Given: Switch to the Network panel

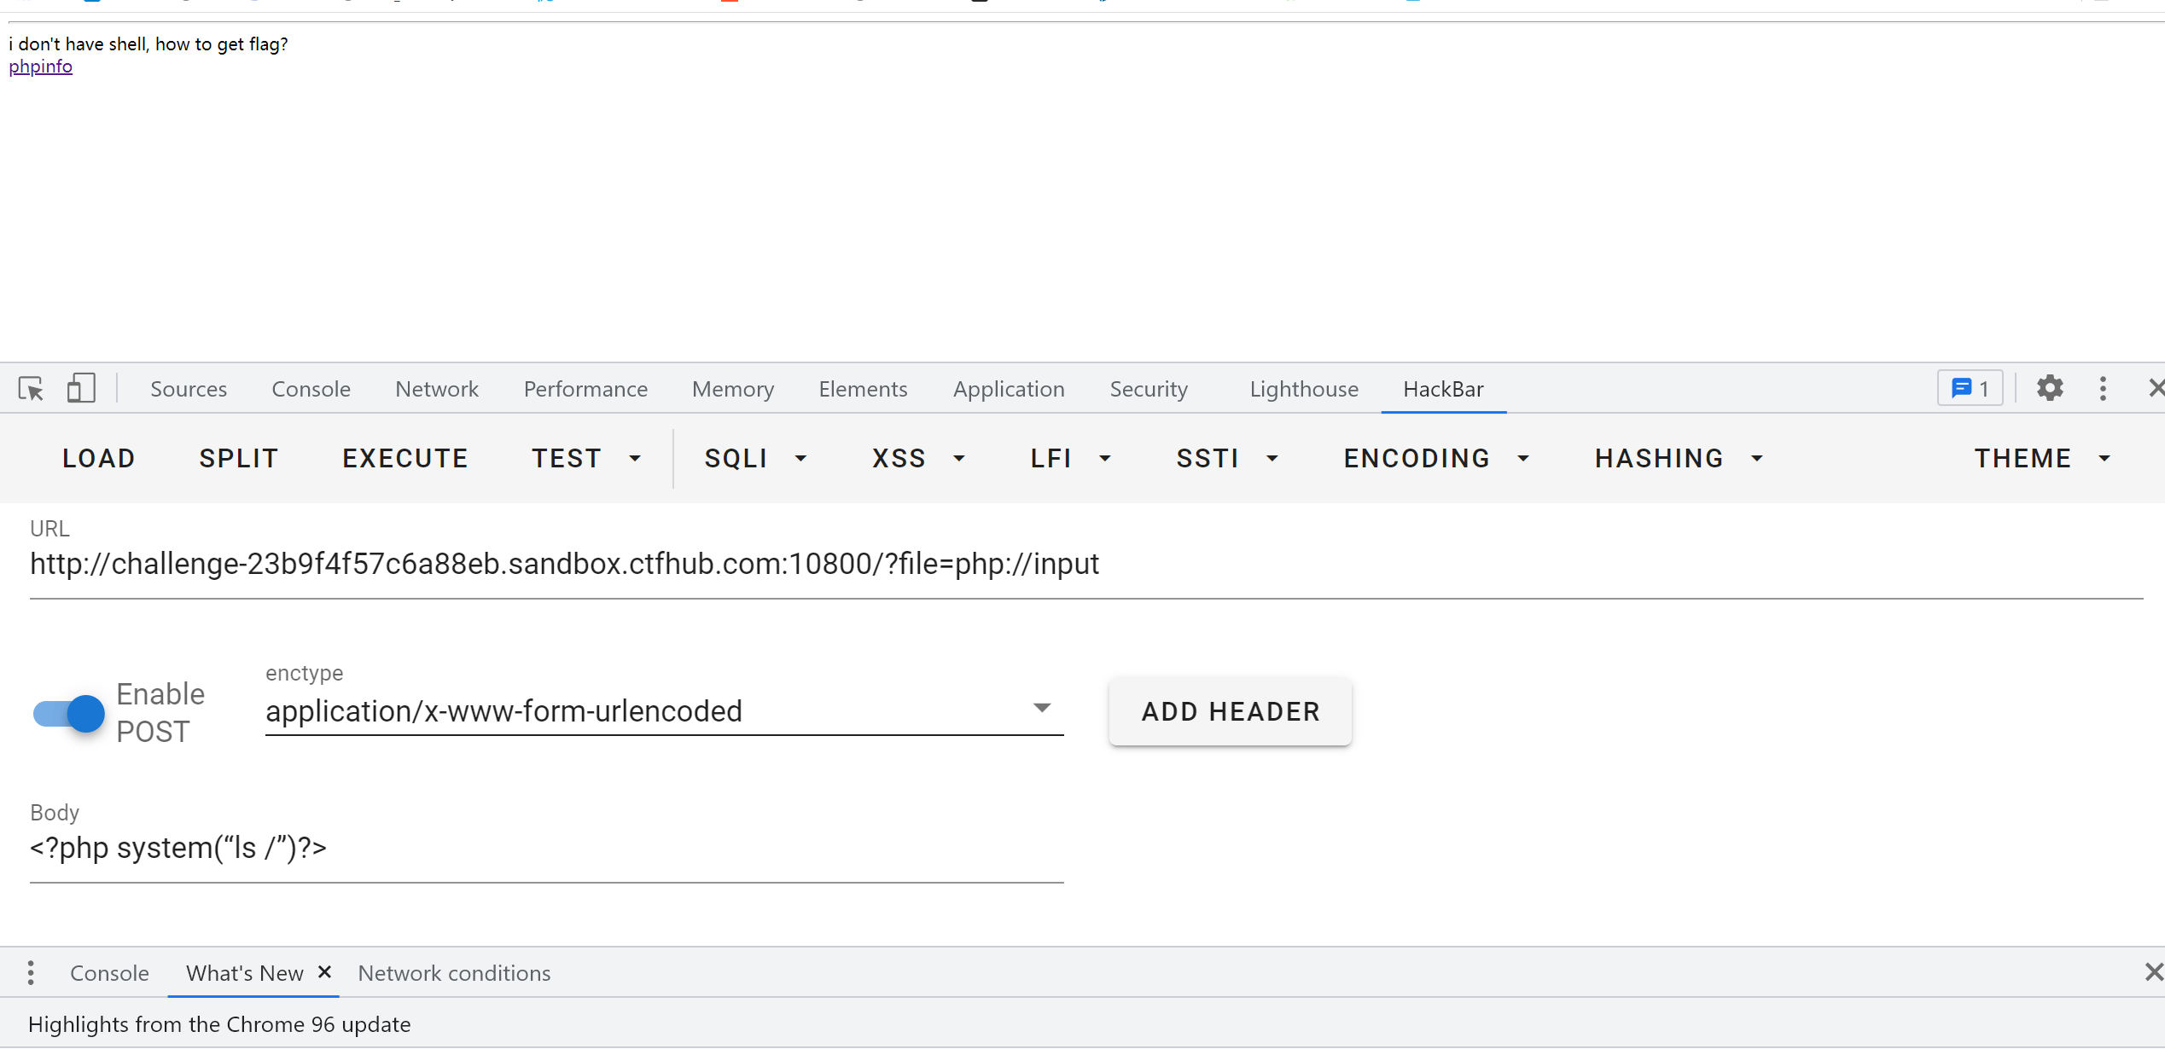Looking at the screenshot, I should [437, 388].
